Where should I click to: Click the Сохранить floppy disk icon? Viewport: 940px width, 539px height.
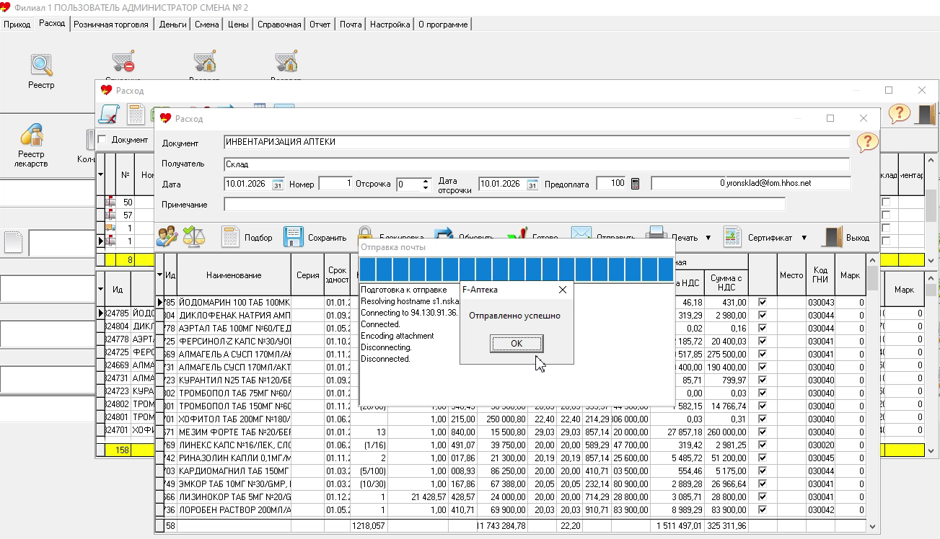point(293,237)
